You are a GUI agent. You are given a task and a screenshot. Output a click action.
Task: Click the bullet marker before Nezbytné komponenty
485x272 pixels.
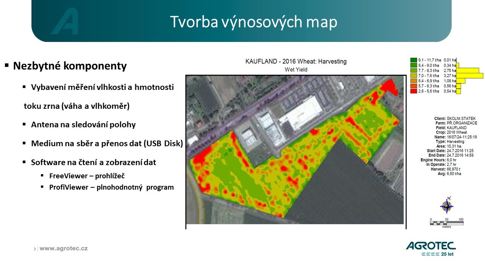tap(7, 66)
